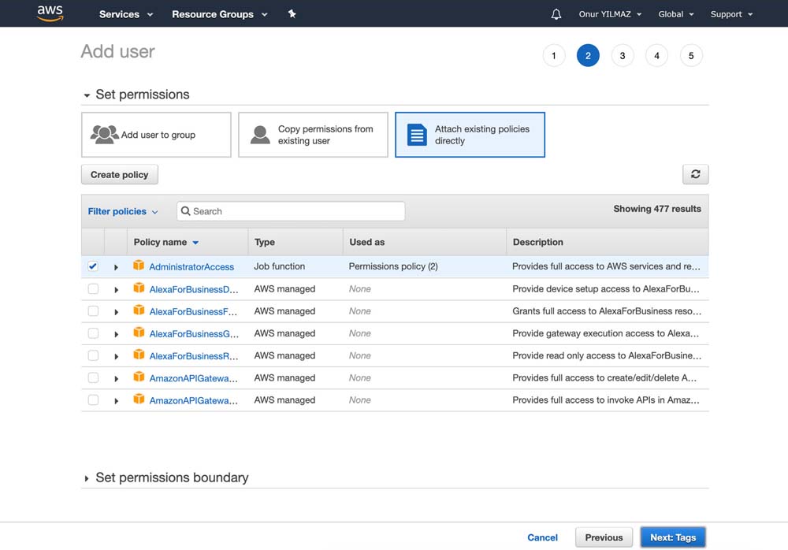Go to step 3 in the wizard
The height and width of the screenshot is (550, 788).
click(623, 56)
